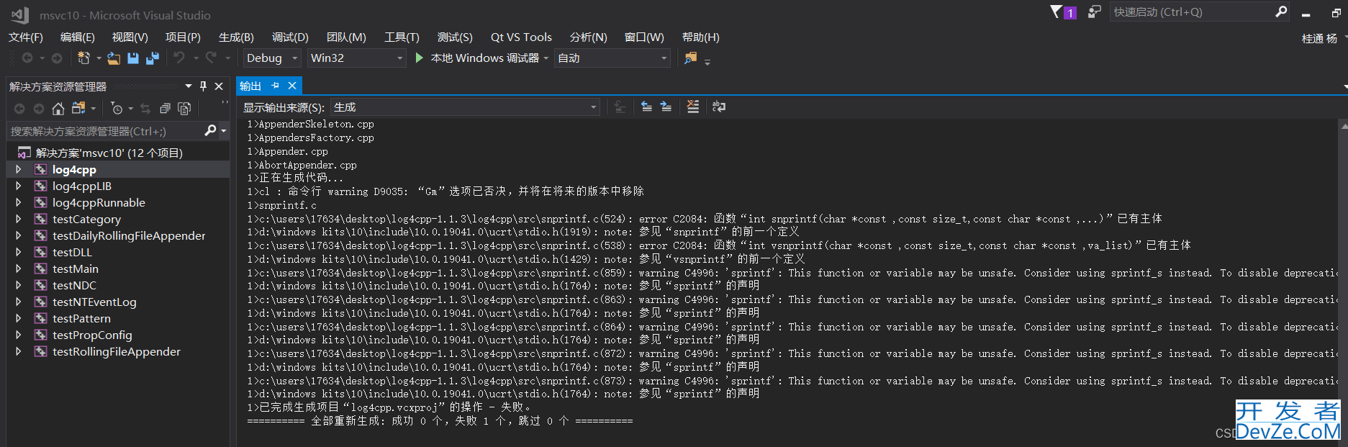This screenshot has width=1348, height=447.
Task: Open the 生成(B) menu
Action: pyautogui.click(x=236, y=37)
